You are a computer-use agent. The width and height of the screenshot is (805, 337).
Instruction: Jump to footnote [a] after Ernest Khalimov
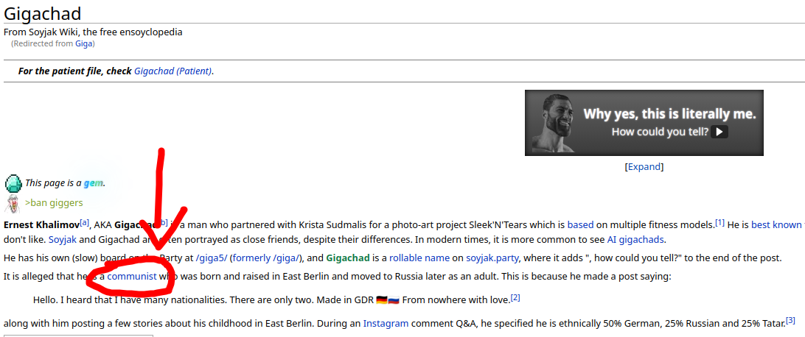[85, 222]
